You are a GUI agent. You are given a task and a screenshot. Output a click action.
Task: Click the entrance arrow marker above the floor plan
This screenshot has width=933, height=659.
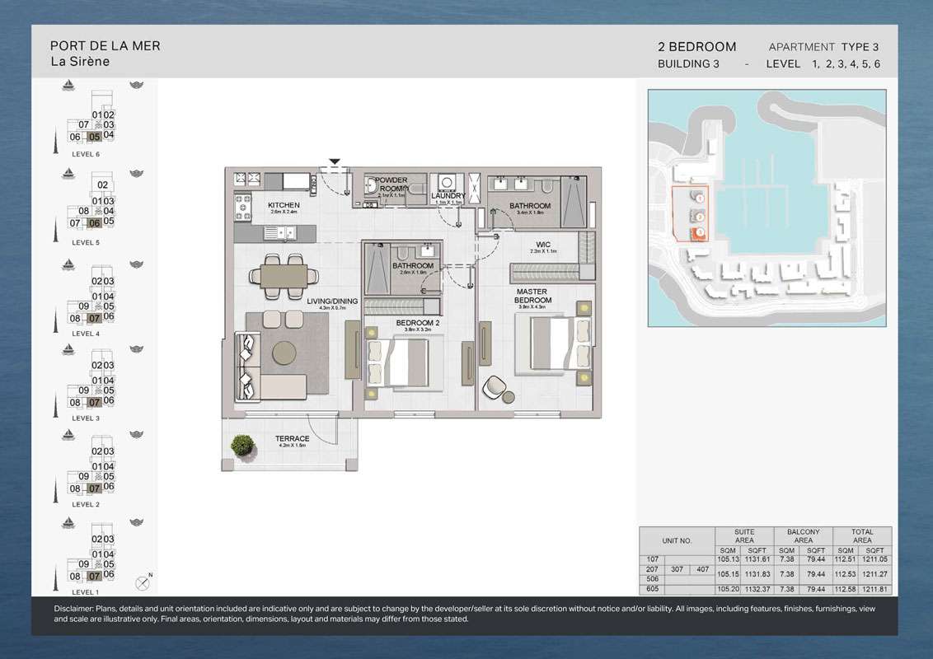pos(334,162)
